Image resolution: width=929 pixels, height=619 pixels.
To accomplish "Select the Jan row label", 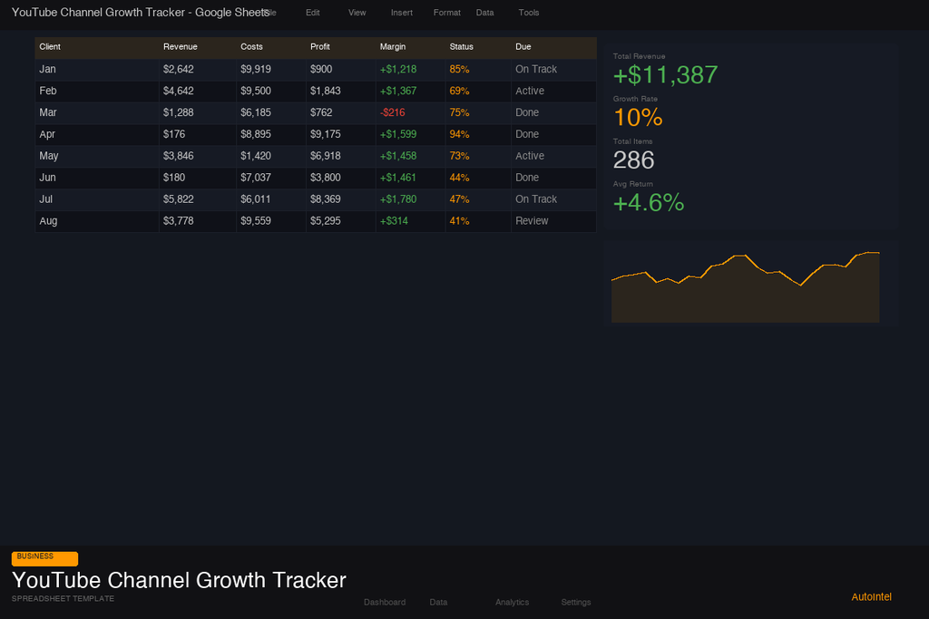I will [47, 69].
